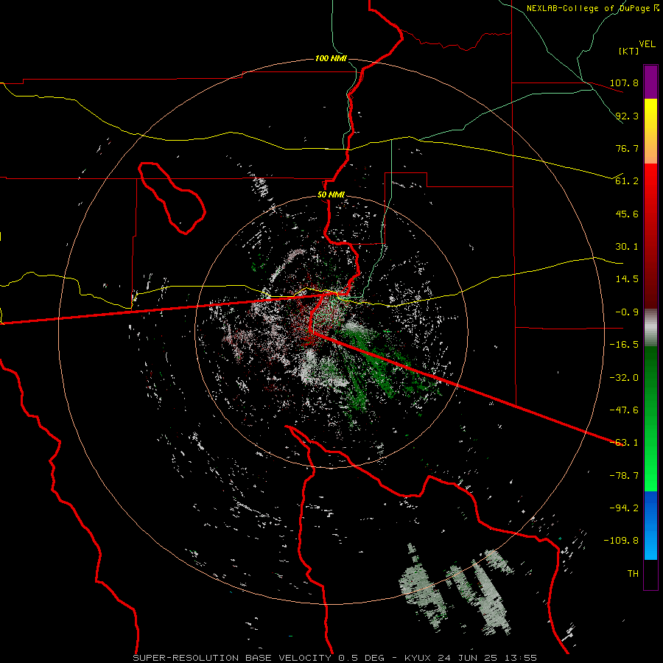663x663 pixels.
Task: Select the -47.6 scale value
Action: tap(624, 410)
